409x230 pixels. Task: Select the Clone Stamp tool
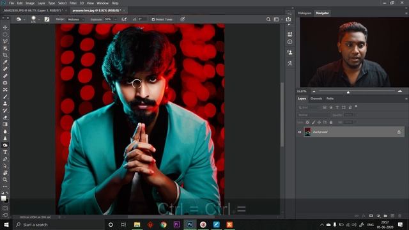(x=5, y=103)
